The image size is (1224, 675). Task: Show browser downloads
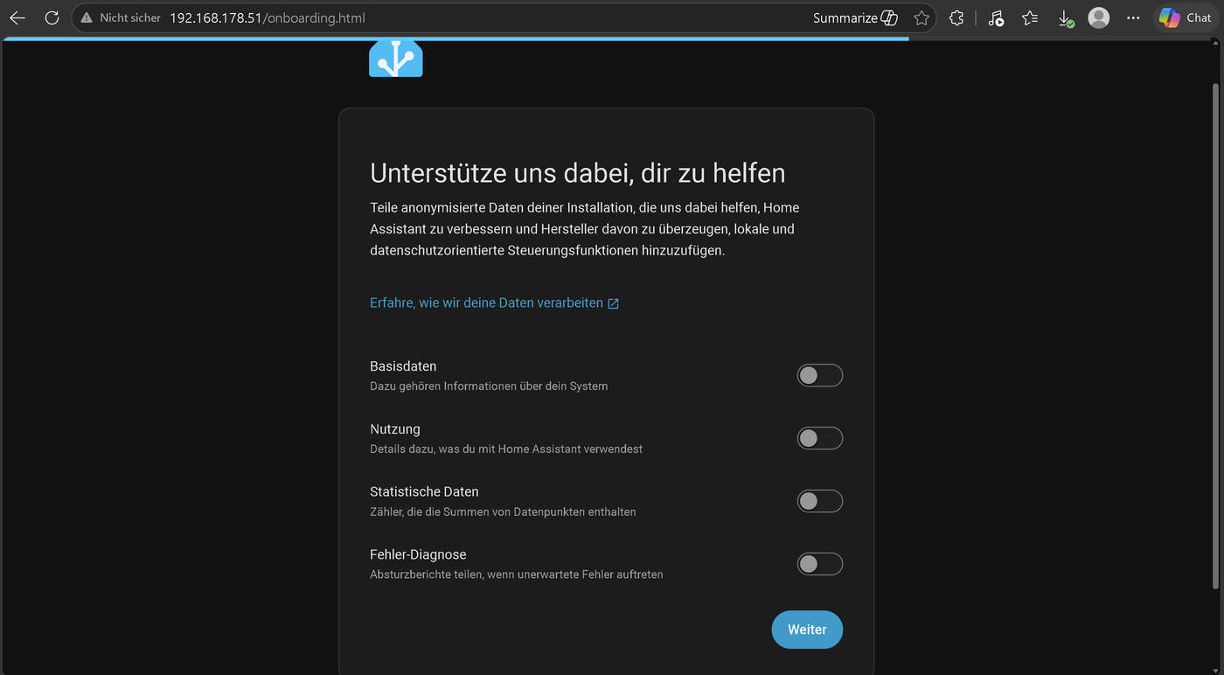click(1065, 17)
